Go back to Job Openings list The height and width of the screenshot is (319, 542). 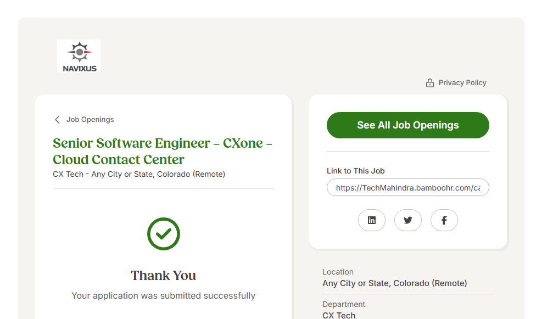click(x=90, y=120)
